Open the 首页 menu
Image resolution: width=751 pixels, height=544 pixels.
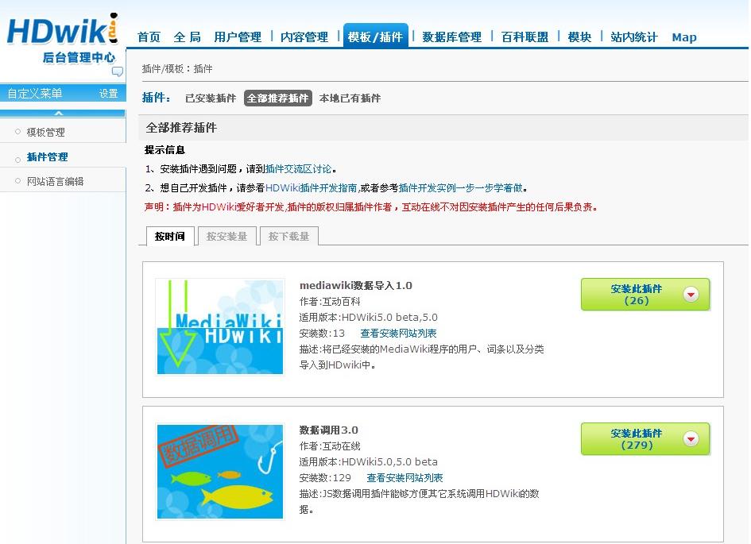tap(149, 37)
